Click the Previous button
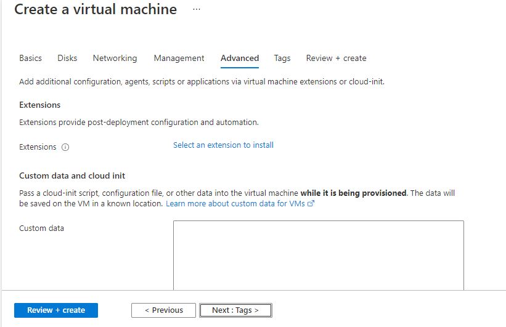This screenshot has height=327, width=506. (163, 310)
